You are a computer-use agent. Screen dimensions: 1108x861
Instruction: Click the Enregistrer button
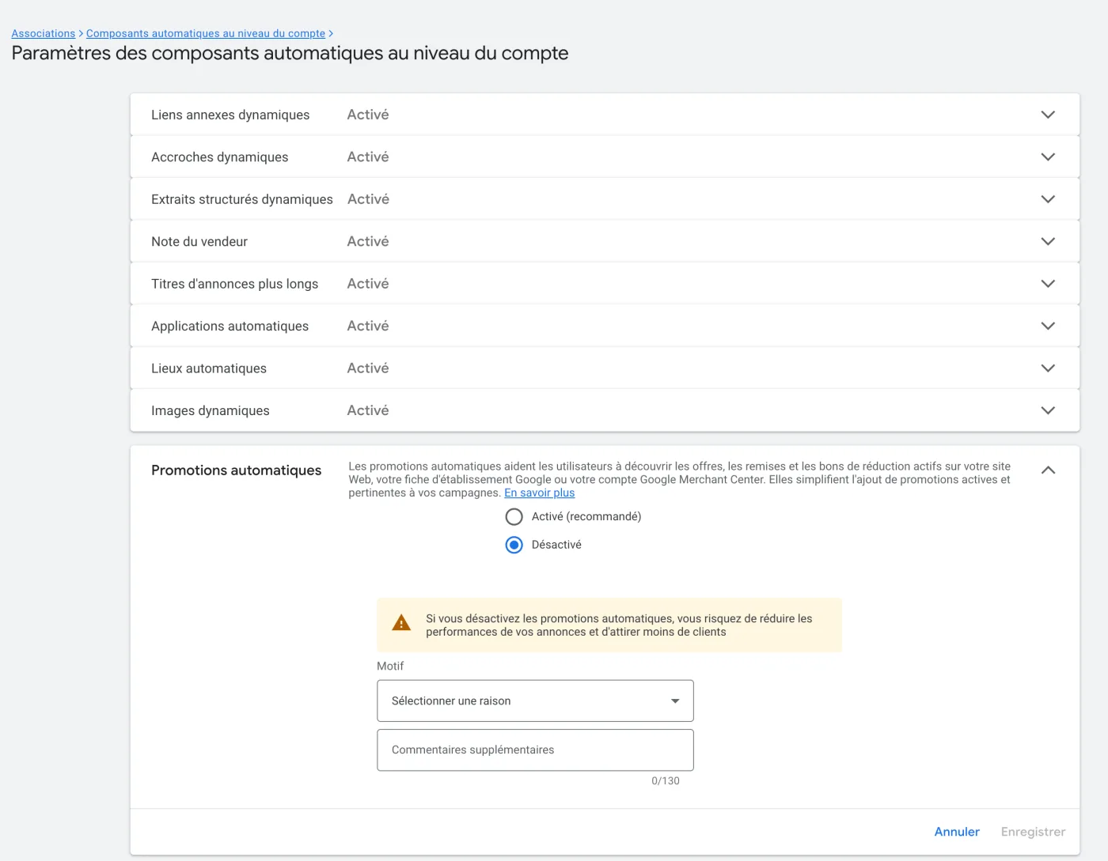pos(1033,832)
